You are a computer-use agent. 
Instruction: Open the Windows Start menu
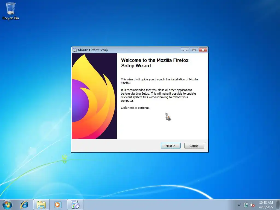[7, 205]
